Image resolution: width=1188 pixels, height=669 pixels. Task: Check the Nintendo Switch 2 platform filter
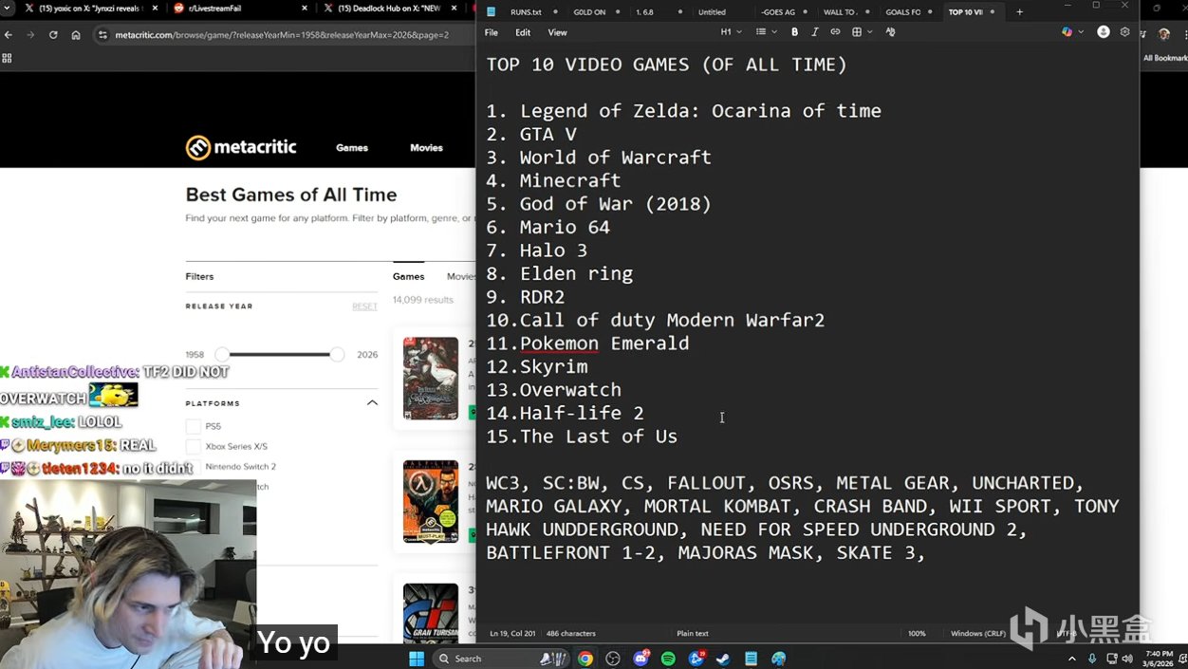(194, 467)
